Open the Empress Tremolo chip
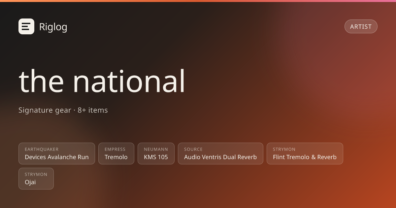Image resolution: width=396 pixels, height=208 pixels. 116,154
